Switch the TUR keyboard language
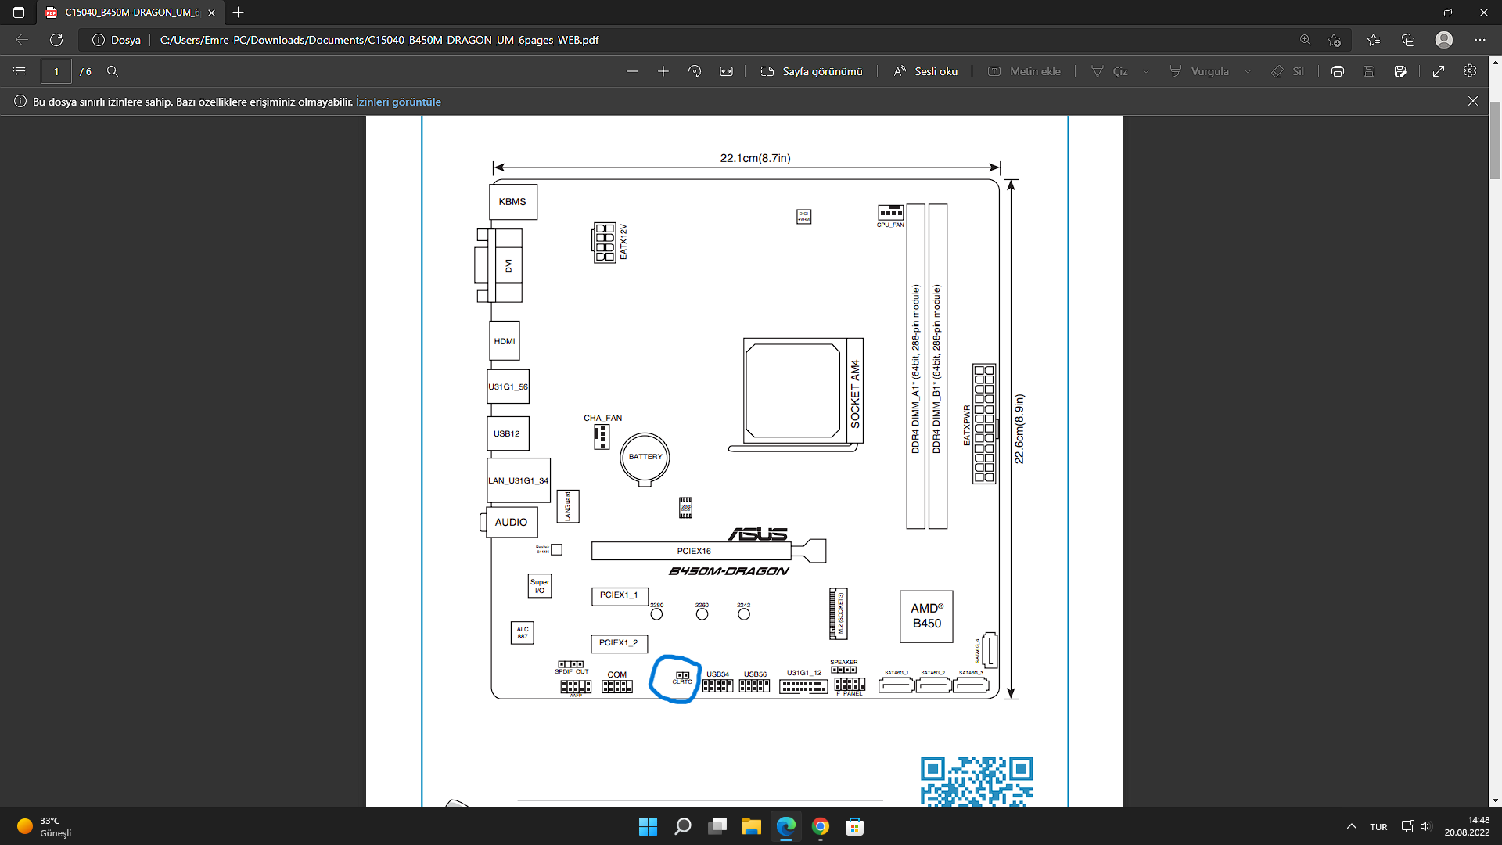 point(1378,826)
